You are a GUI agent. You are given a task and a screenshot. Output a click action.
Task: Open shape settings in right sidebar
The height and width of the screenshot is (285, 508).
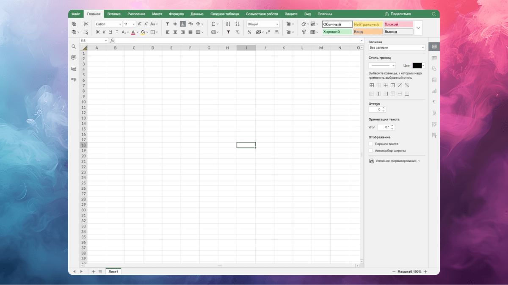click(434, 69)
